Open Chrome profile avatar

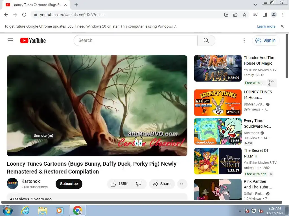pyautogui.click(x=274, y=15)
